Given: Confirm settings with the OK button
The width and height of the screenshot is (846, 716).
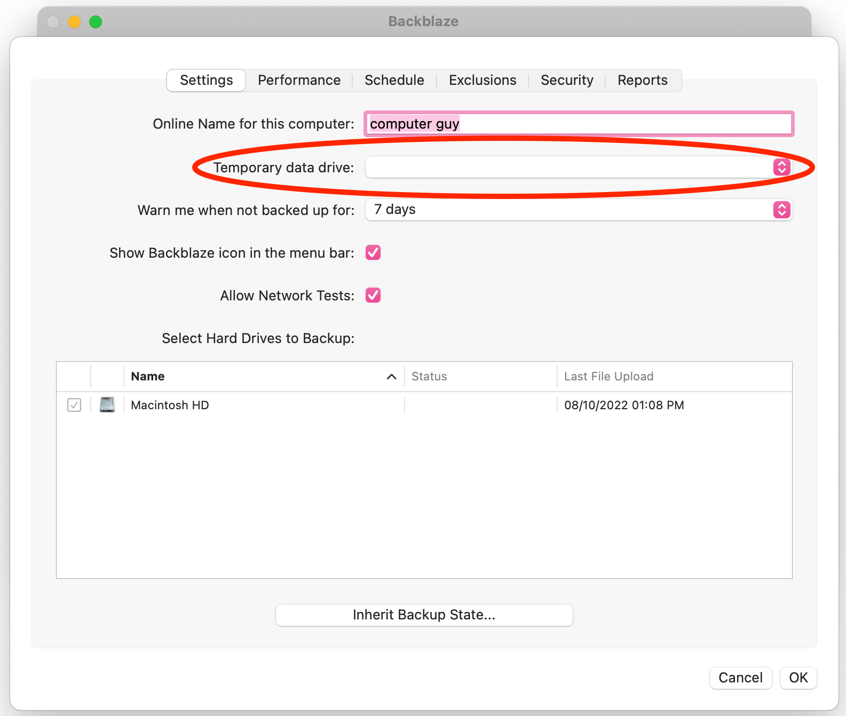Looking at the screenshot, I should [x=798, y=678].
